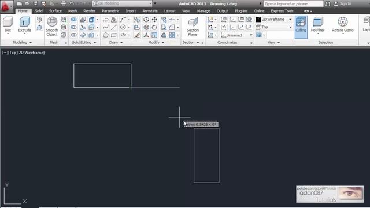
Task: Open the visual style 2D Wireframe dropdown
Action: [x=274, y=19]
